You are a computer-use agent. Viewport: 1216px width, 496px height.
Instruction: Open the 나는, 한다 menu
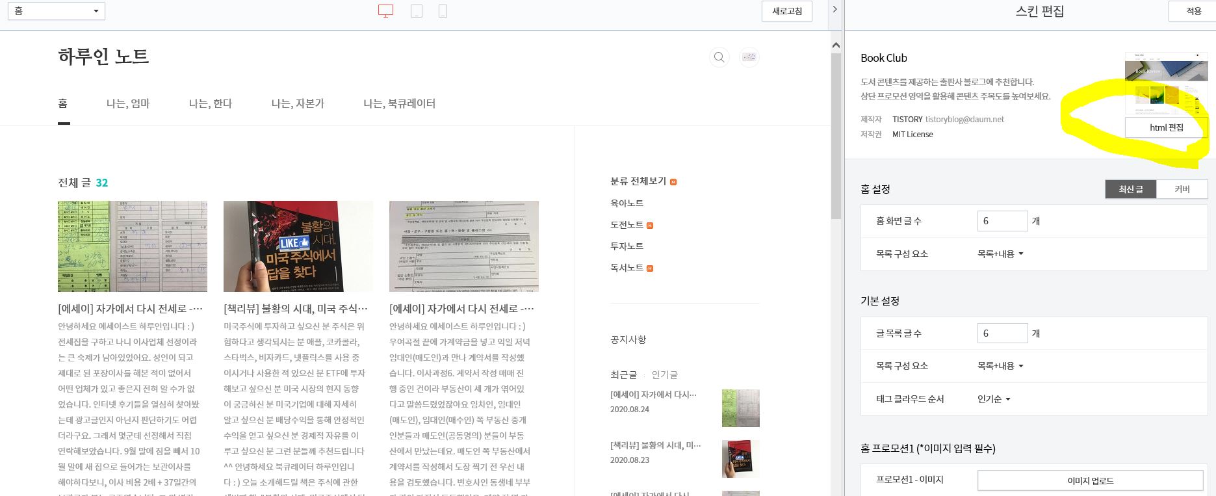[211, 104]
